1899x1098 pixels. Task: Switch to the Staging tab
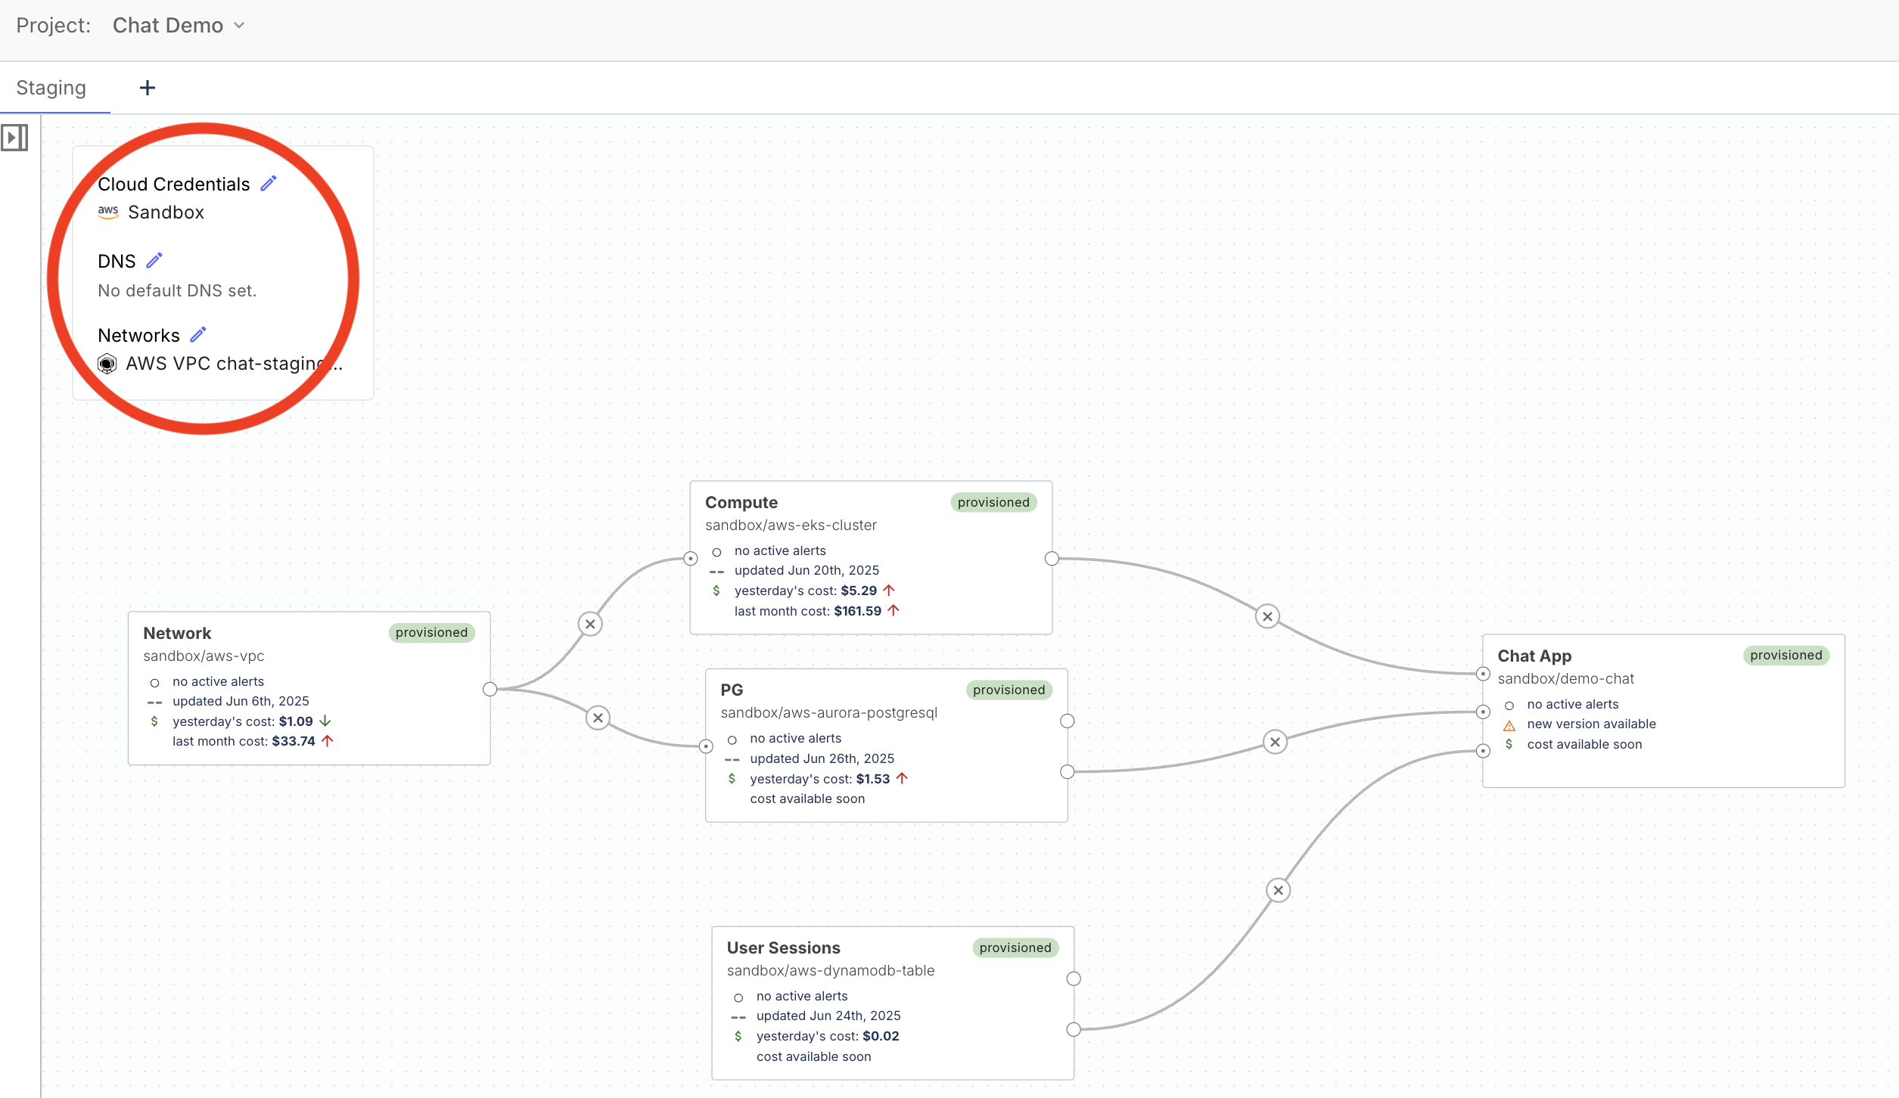(x=51, y=88)
